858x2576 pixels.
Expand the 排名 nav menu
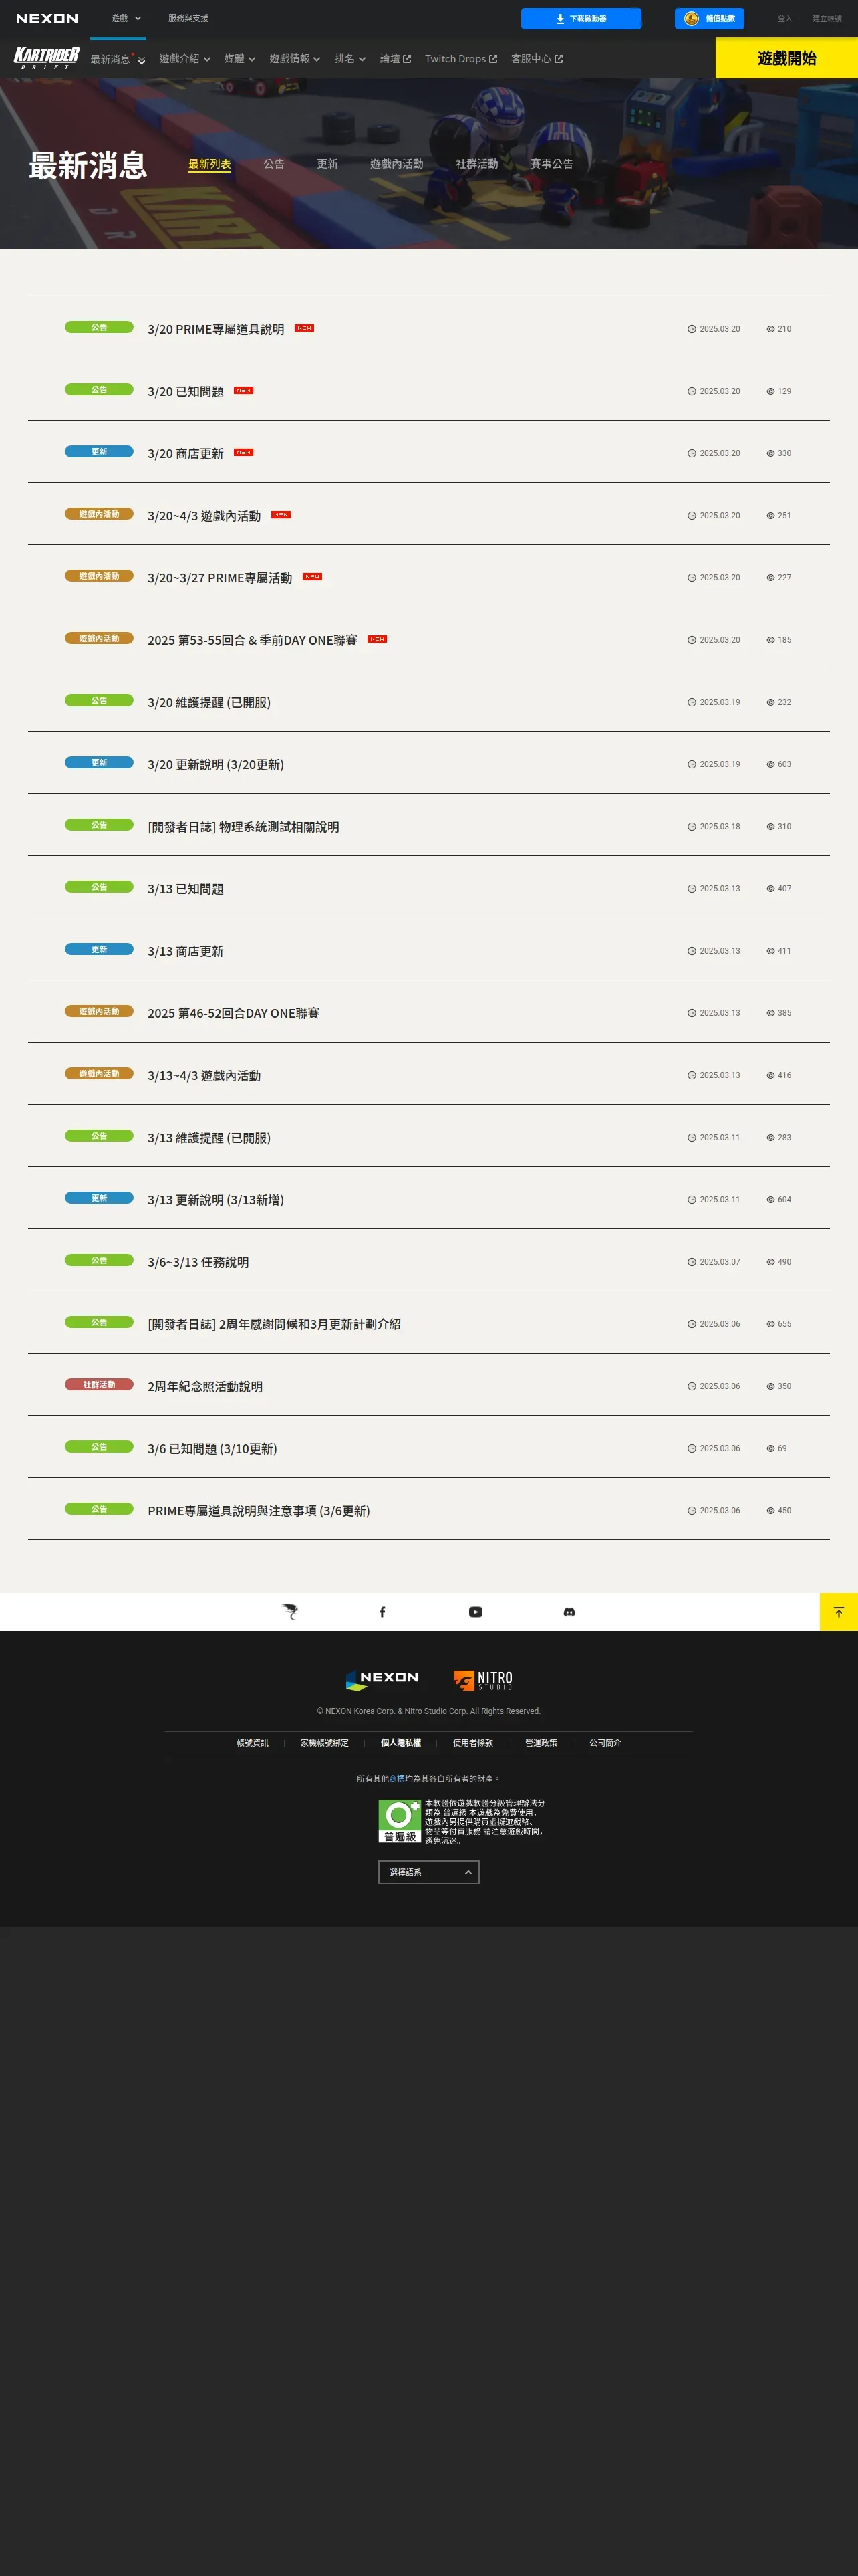point(349,59)
